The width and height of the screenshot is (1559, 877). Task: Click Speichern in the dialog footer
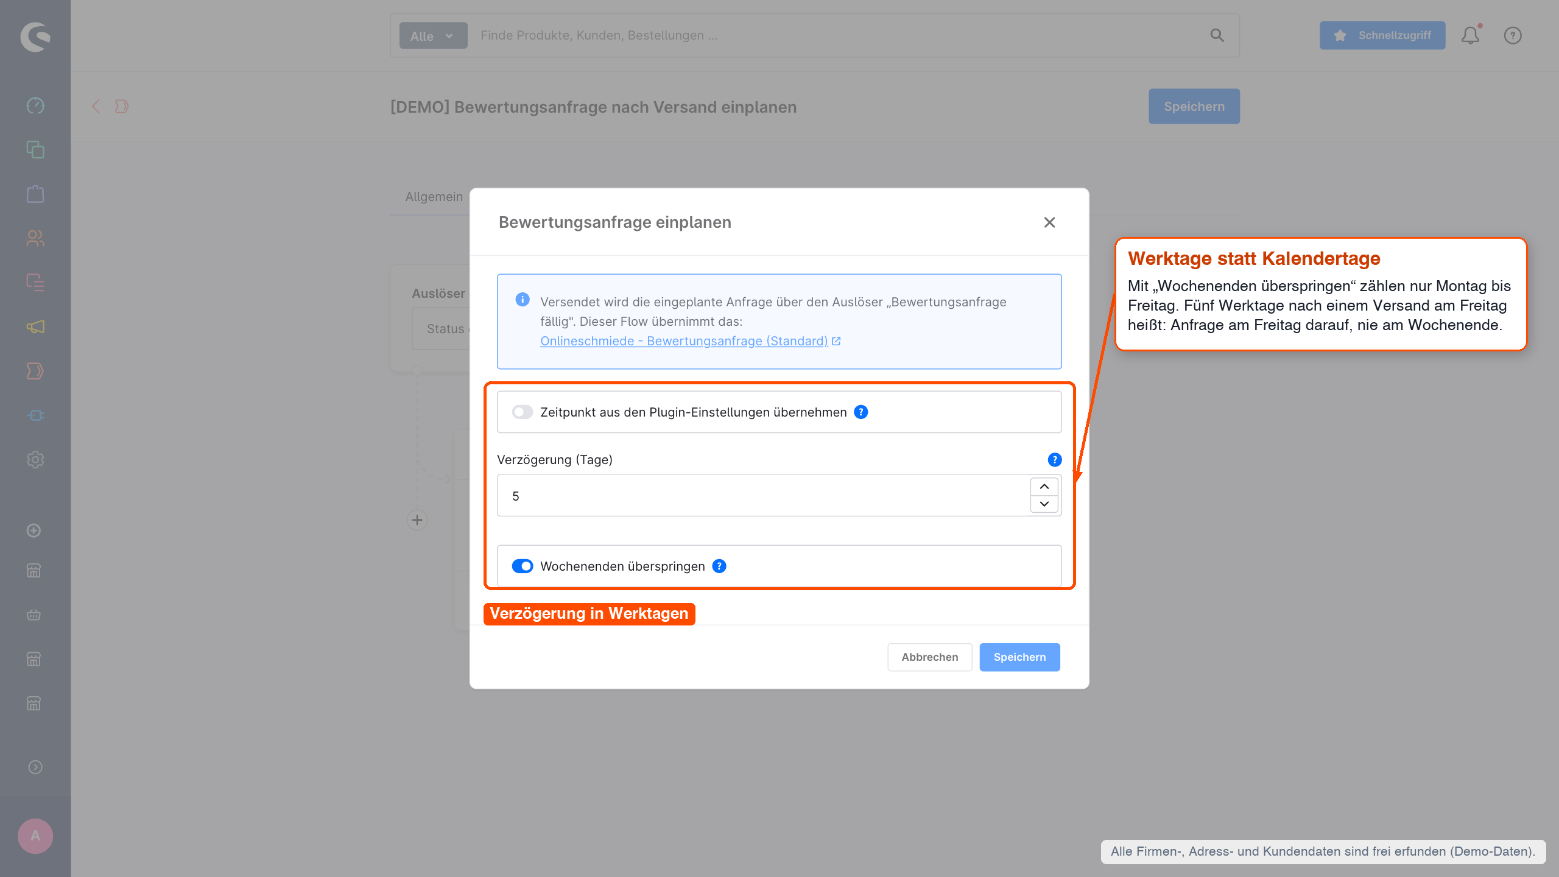click(1019, 657)
